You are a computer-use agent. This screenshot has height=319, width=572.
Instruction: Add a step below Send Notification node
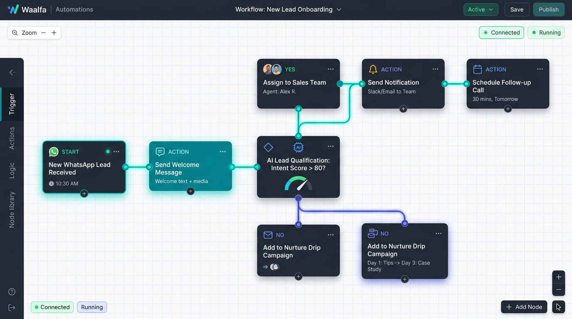(403, 109)
